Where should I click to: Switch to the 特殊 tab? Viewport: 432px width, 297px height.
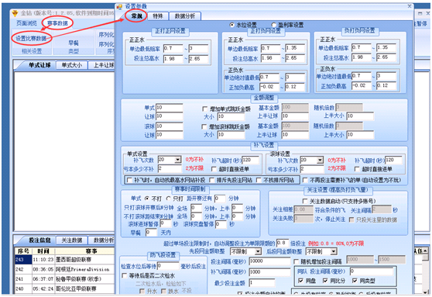158,16
